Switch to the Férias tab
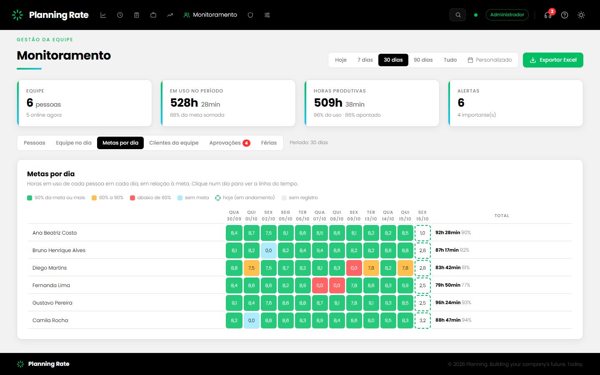The width and height of the screenshot is (600, 375). [x=269, y=143]
